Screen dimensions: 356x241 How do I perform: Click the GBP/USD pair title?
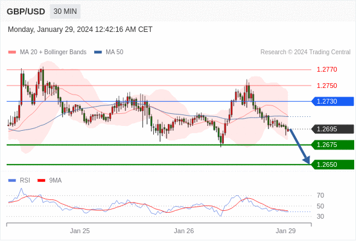click(x=26, y=11)
